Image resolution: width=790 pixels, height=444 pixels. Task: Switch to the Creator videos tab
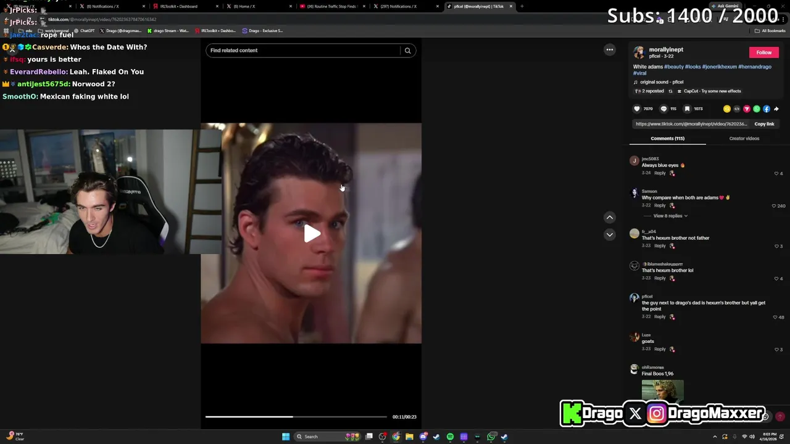(x=744, y=138)
